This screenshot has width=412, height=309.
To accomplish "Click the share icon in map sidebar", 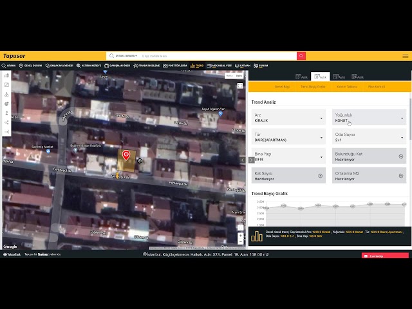I will pos(6,122).
